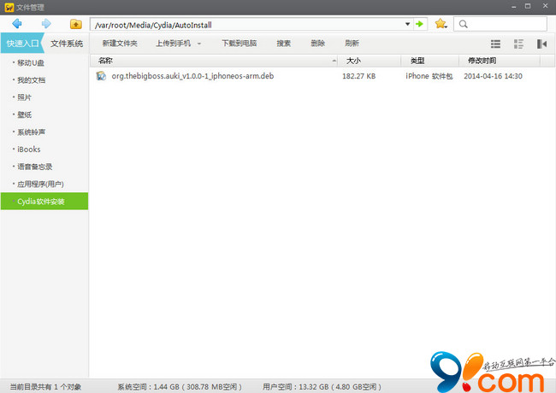Go back with the blue left arrow
Viewport: 556px width, 393px height.
16,24
